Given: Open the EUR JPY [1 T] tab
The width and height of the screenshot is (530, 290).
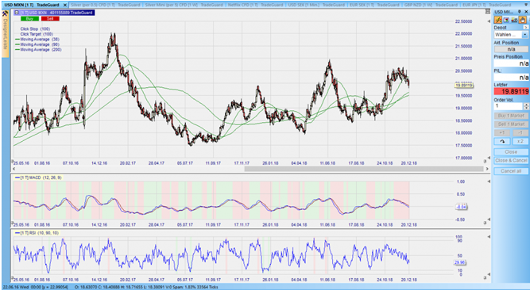Looking at the screenshot, I should click(487, 5).
